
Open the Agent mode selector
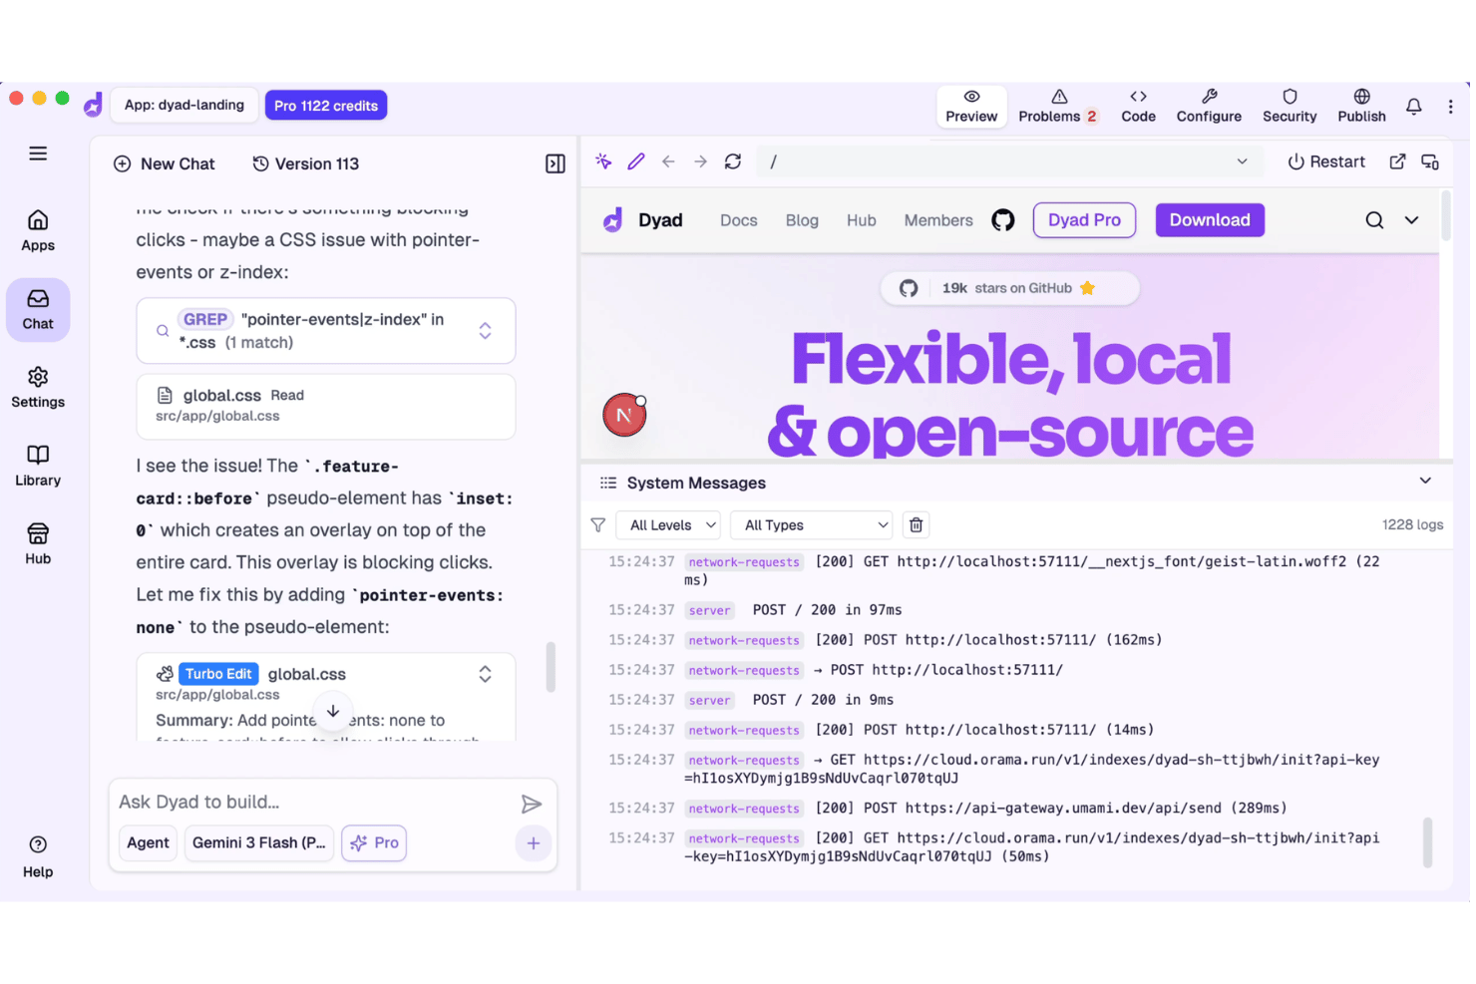(x=148, y=843)
